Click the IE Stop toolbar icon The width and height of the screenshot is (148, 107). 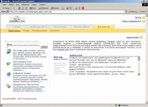[19, 8]
